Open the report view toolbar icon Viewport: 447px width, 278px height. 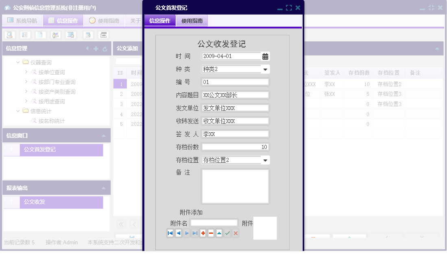(x=24, y=34)
